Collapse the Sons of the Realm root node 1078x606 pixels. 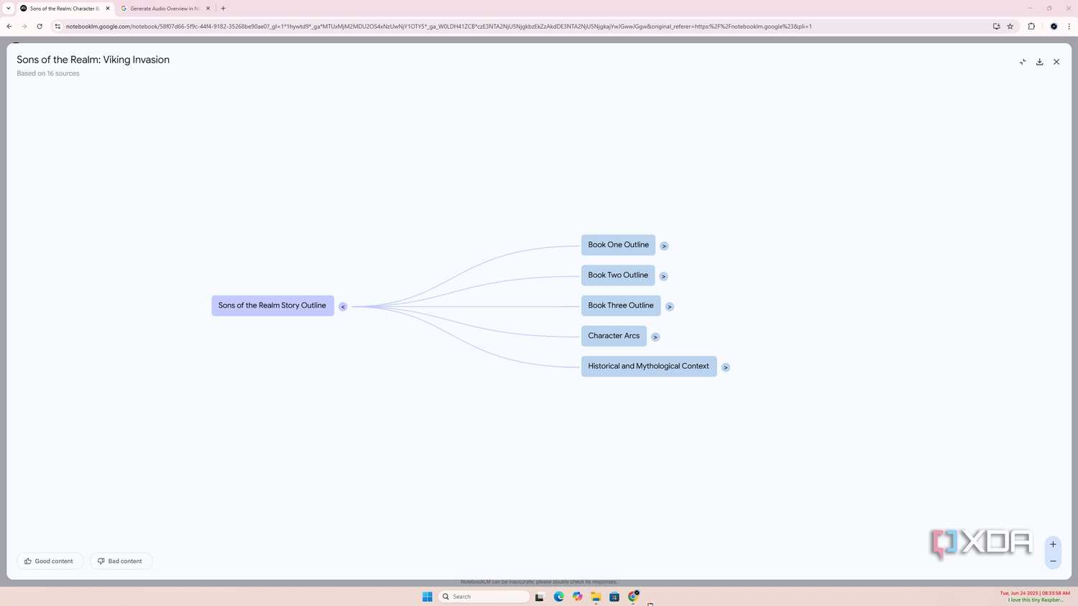pos(343,306)
